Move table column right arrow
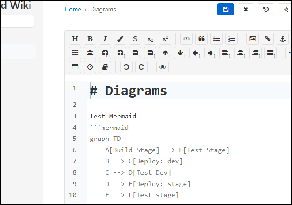292x205 pixels. (x=210, y=53)
